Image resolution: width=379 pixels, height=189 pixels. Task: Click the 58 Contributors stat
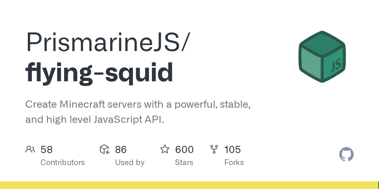46,149
